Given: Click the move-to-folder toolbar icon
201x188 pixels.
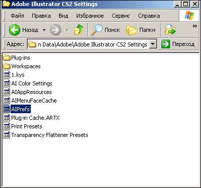Looking at the screenshot, I should click(170, 30).
